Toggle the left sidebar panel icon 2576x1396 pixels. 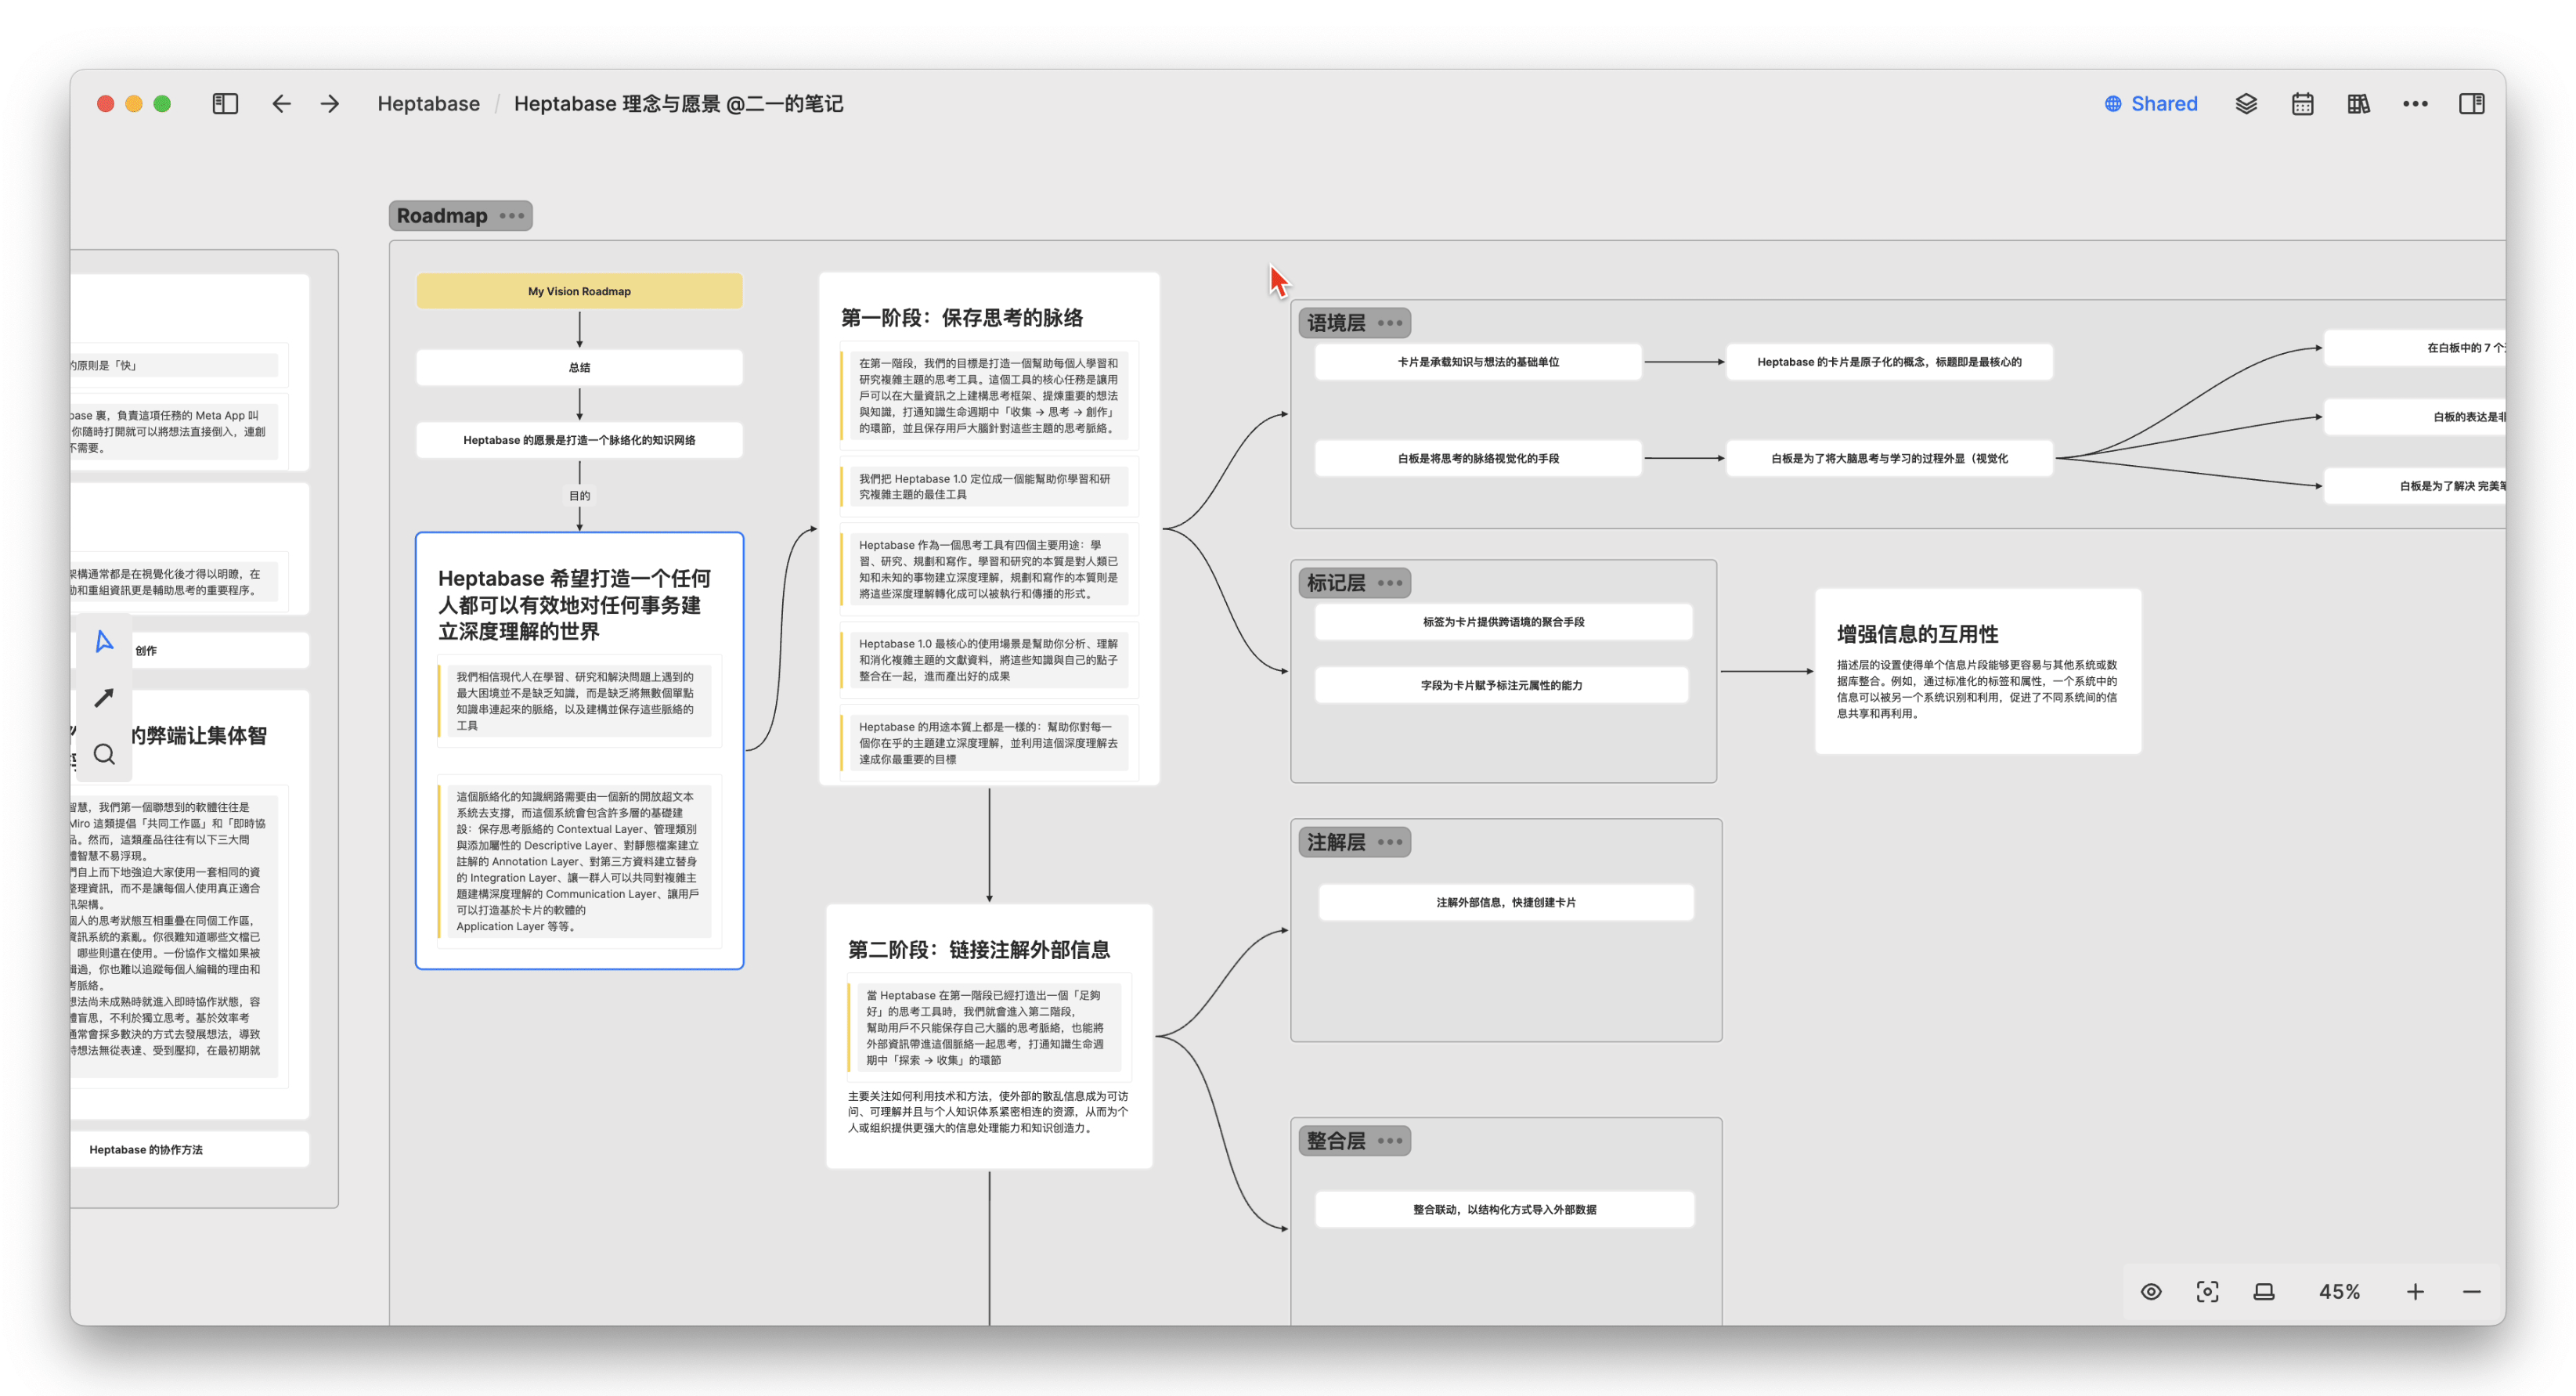tap(225, 104)
